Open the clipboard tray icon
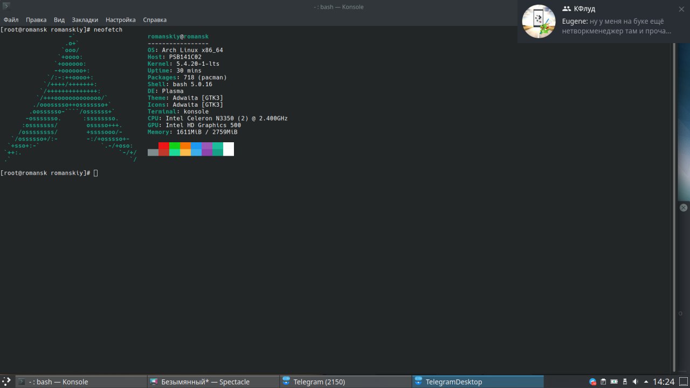The image size is (690, 388). click(604, 382)
